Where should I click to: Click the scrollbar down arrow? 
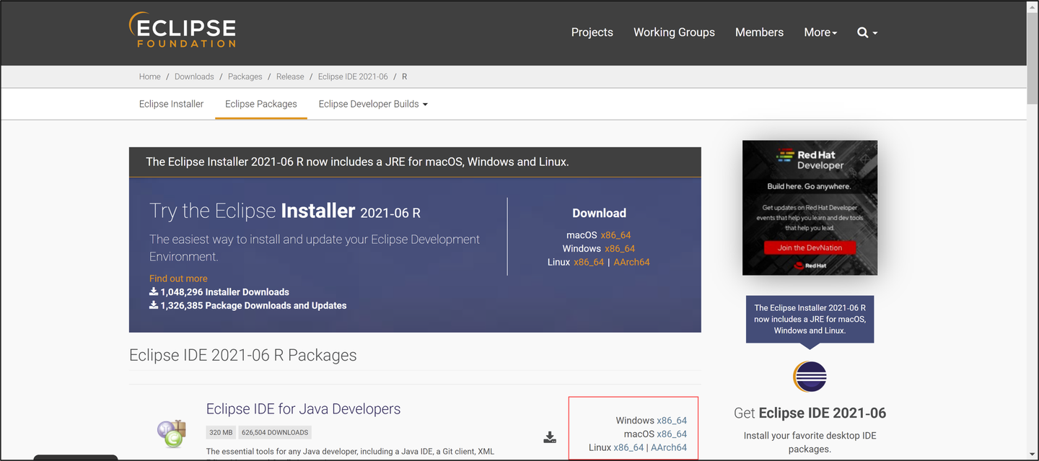coord(1033,455)
